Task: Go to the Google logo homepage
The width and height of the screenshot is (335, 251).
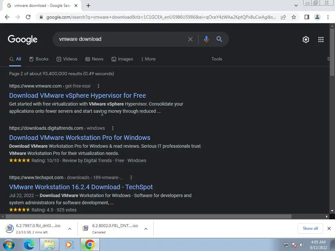Action: click(x=23, y=40)
